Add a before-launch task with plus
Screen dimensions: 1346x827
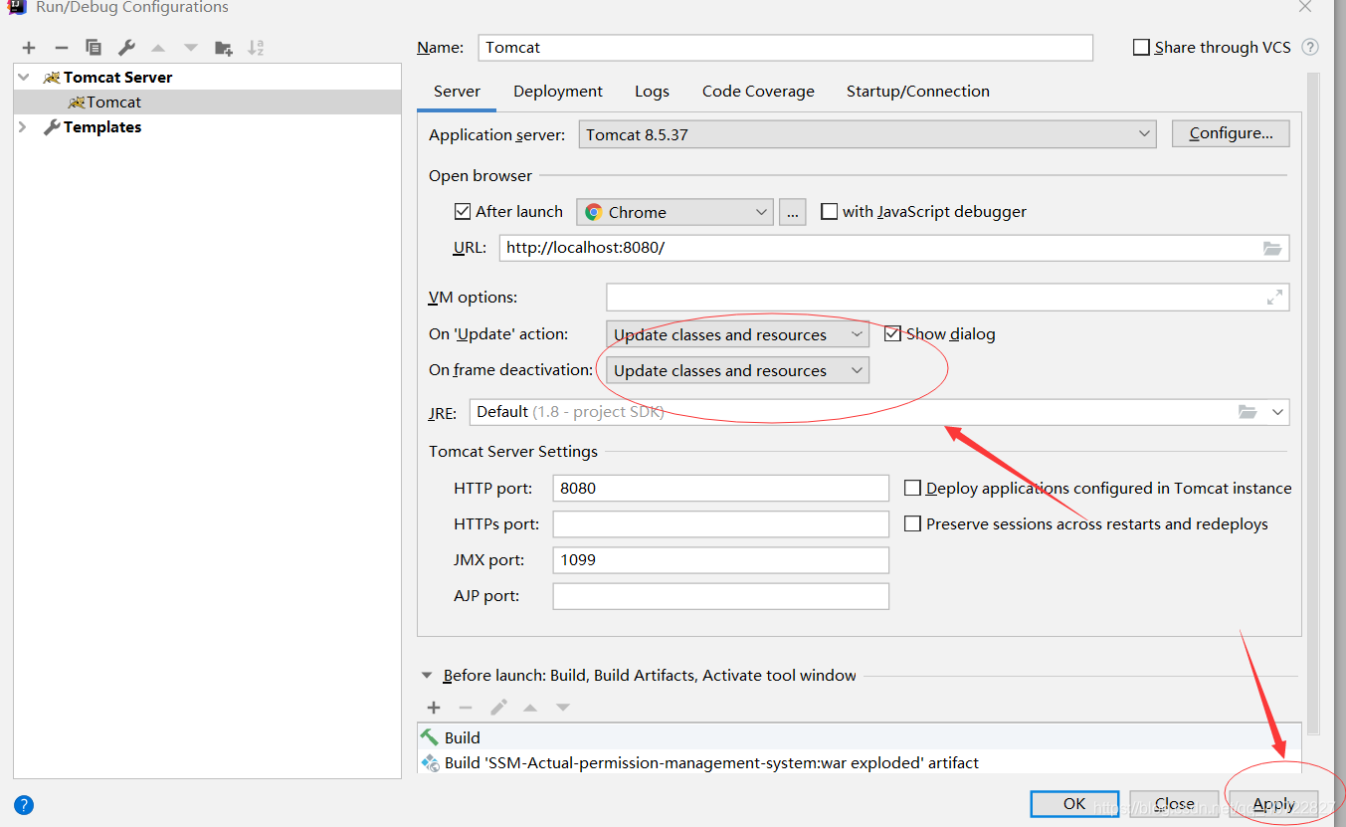point(434,708)
